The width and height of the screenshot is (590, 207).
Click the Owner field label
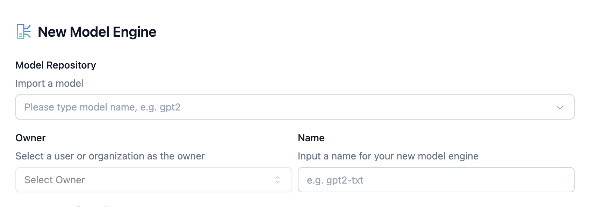click(x=30, y=138)
